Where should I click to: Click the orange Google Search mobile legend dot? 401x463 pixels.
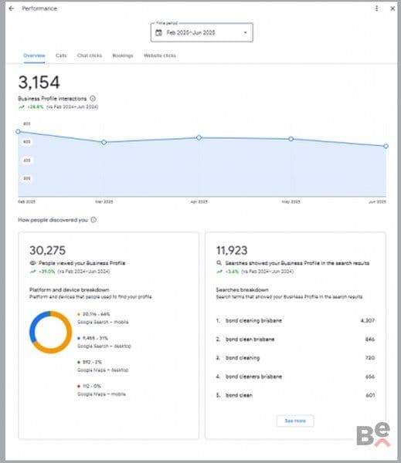(79, 314)
